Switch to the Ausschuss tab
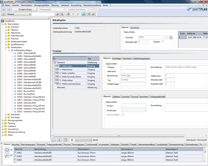This screenshot has width=208, height=166. pos(135,28)
